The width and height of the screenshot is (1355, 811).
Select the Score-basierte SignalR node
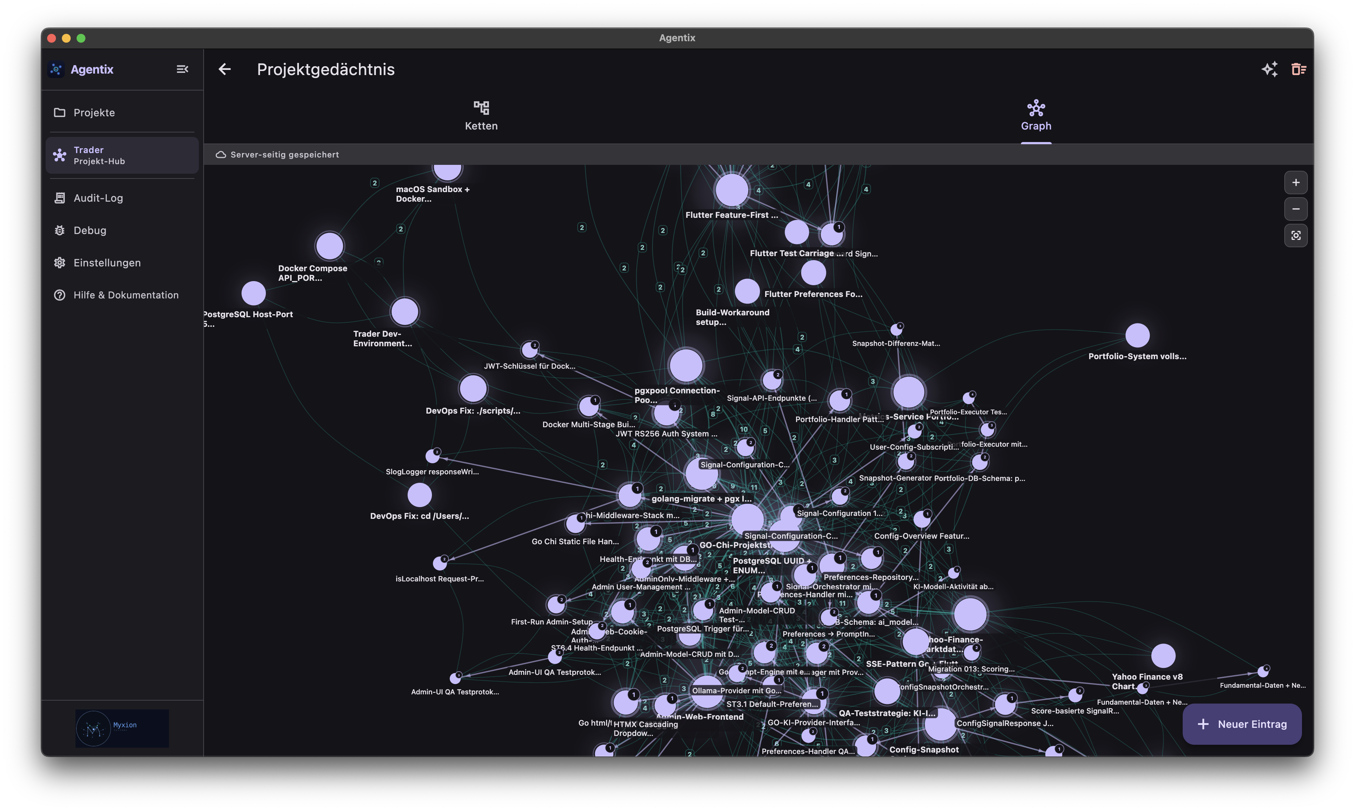[1074, 695]
